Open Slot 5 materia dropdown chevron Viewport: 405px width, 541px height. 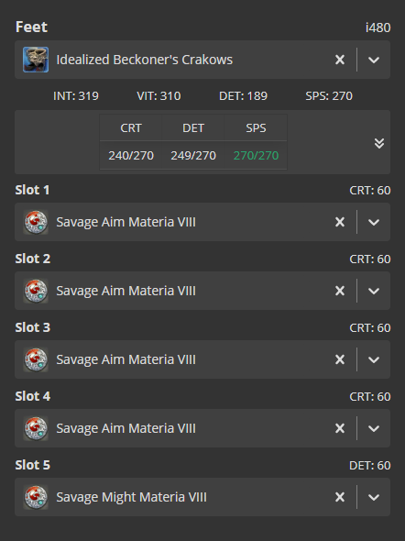[374, 497]
